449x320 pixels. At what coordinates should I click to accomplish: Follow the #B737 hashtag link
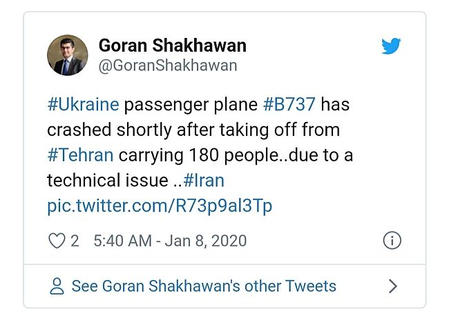(x=289, y=105)
